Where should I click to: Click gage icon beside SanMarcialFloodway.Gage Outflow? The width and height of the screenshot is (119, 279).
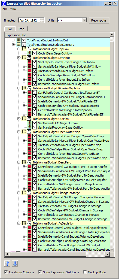point(29,128)
